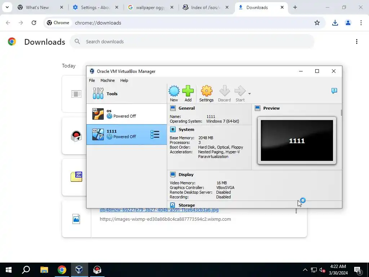This screenshot has height=277, width=369.
Task: Open the Help menu in VirtualBox
Action: tap(124, 80)
